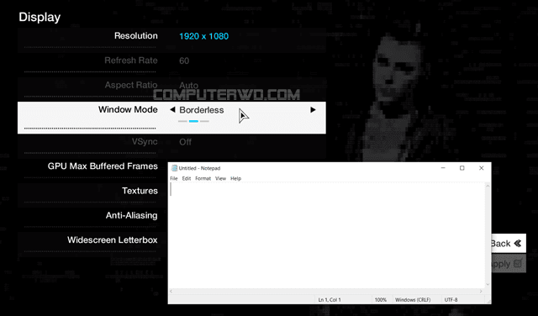
Task: Click Notepad vertical scrollbar up arrow
Action: coord(488,186)
